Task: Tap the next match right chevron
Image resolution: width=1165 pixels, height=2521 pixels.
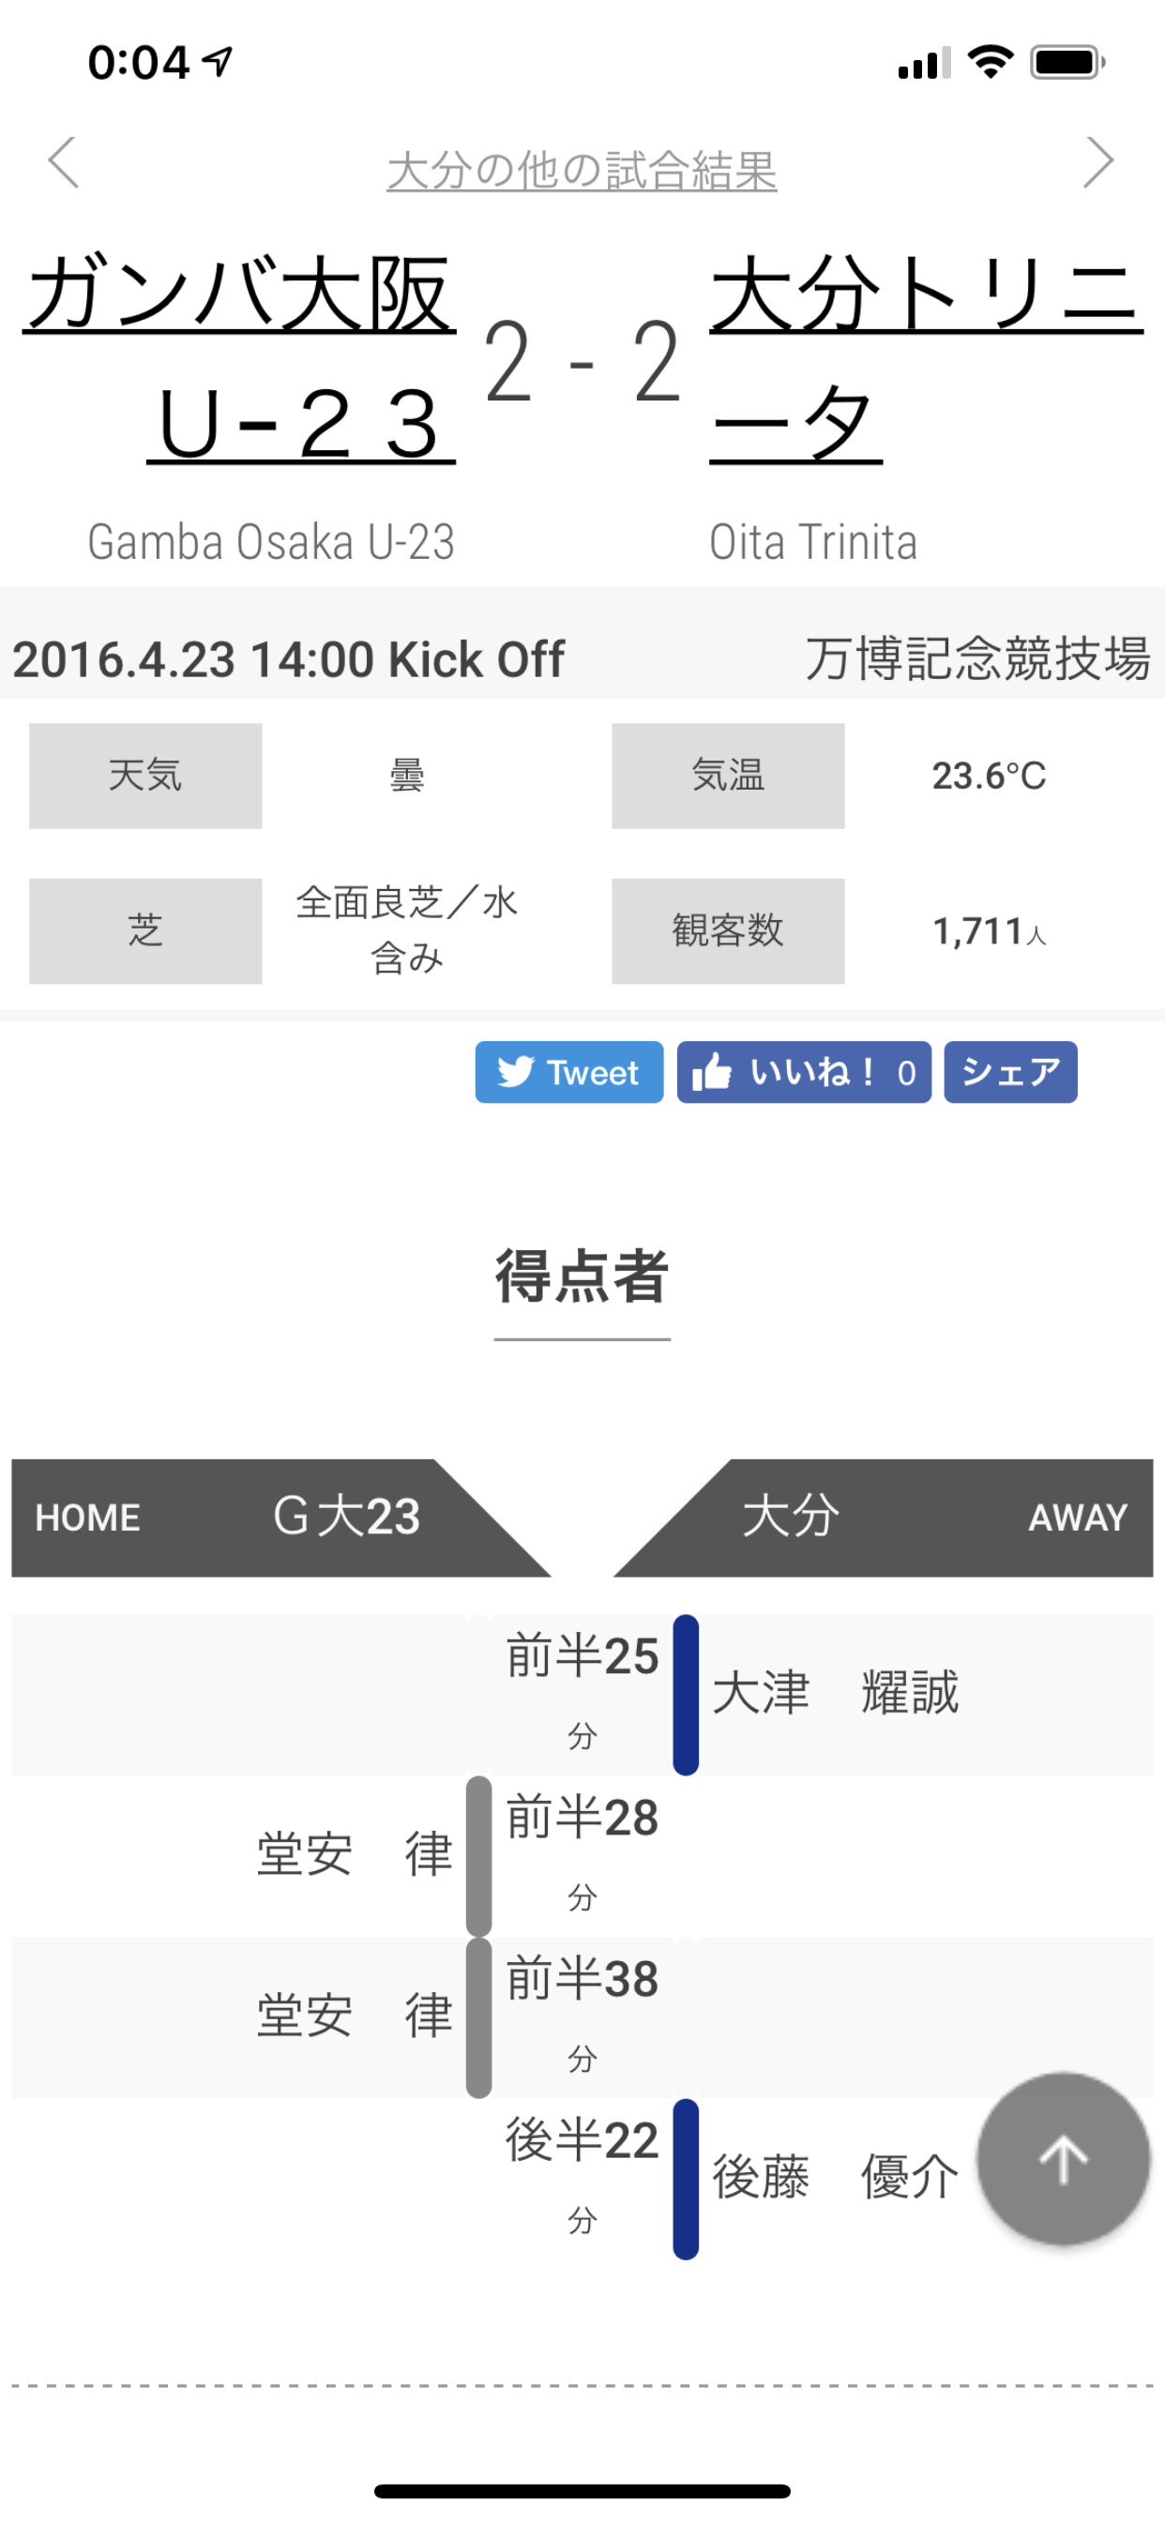Action: click(1098, 162)
